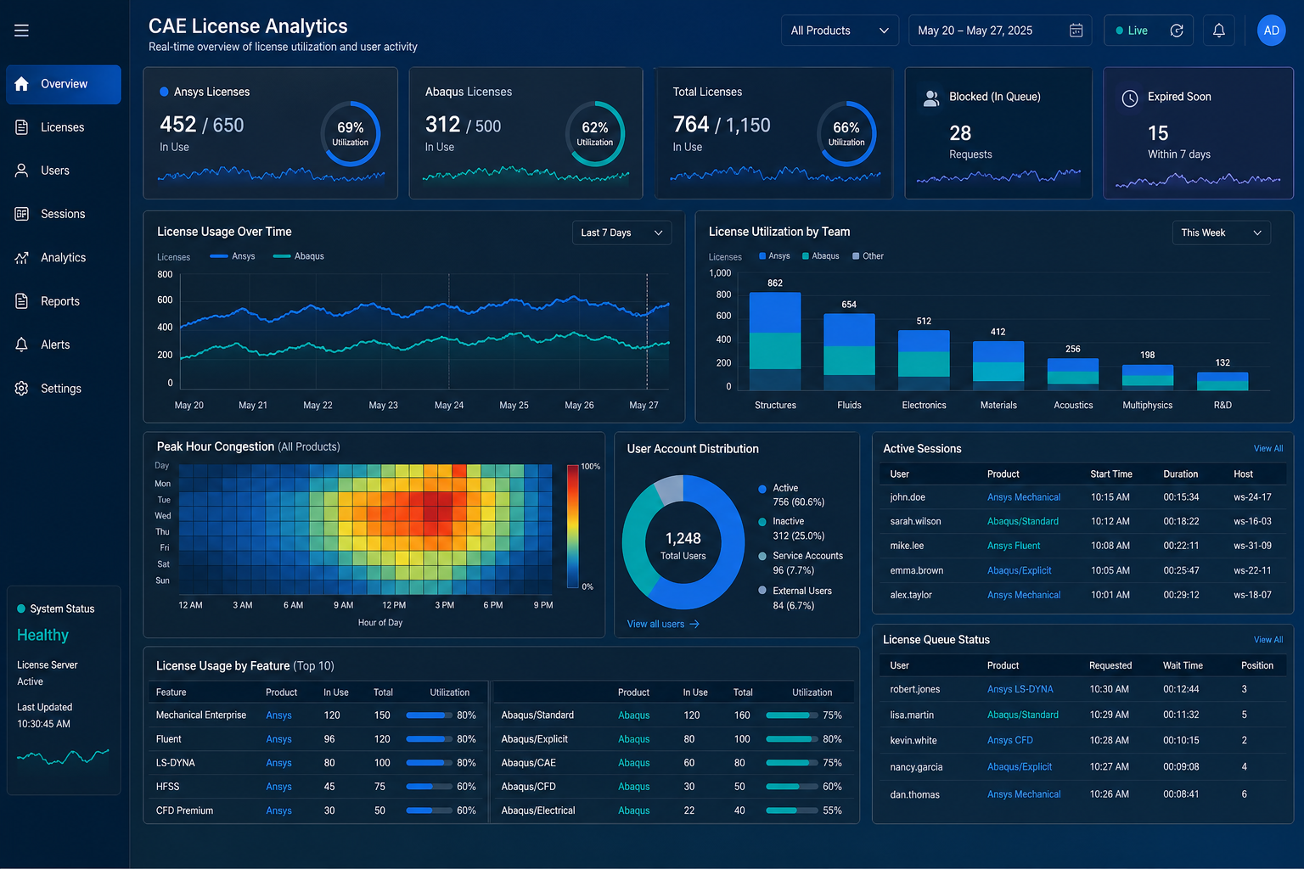
Task: Click the Blocked queue person icon
Action: 931,98
